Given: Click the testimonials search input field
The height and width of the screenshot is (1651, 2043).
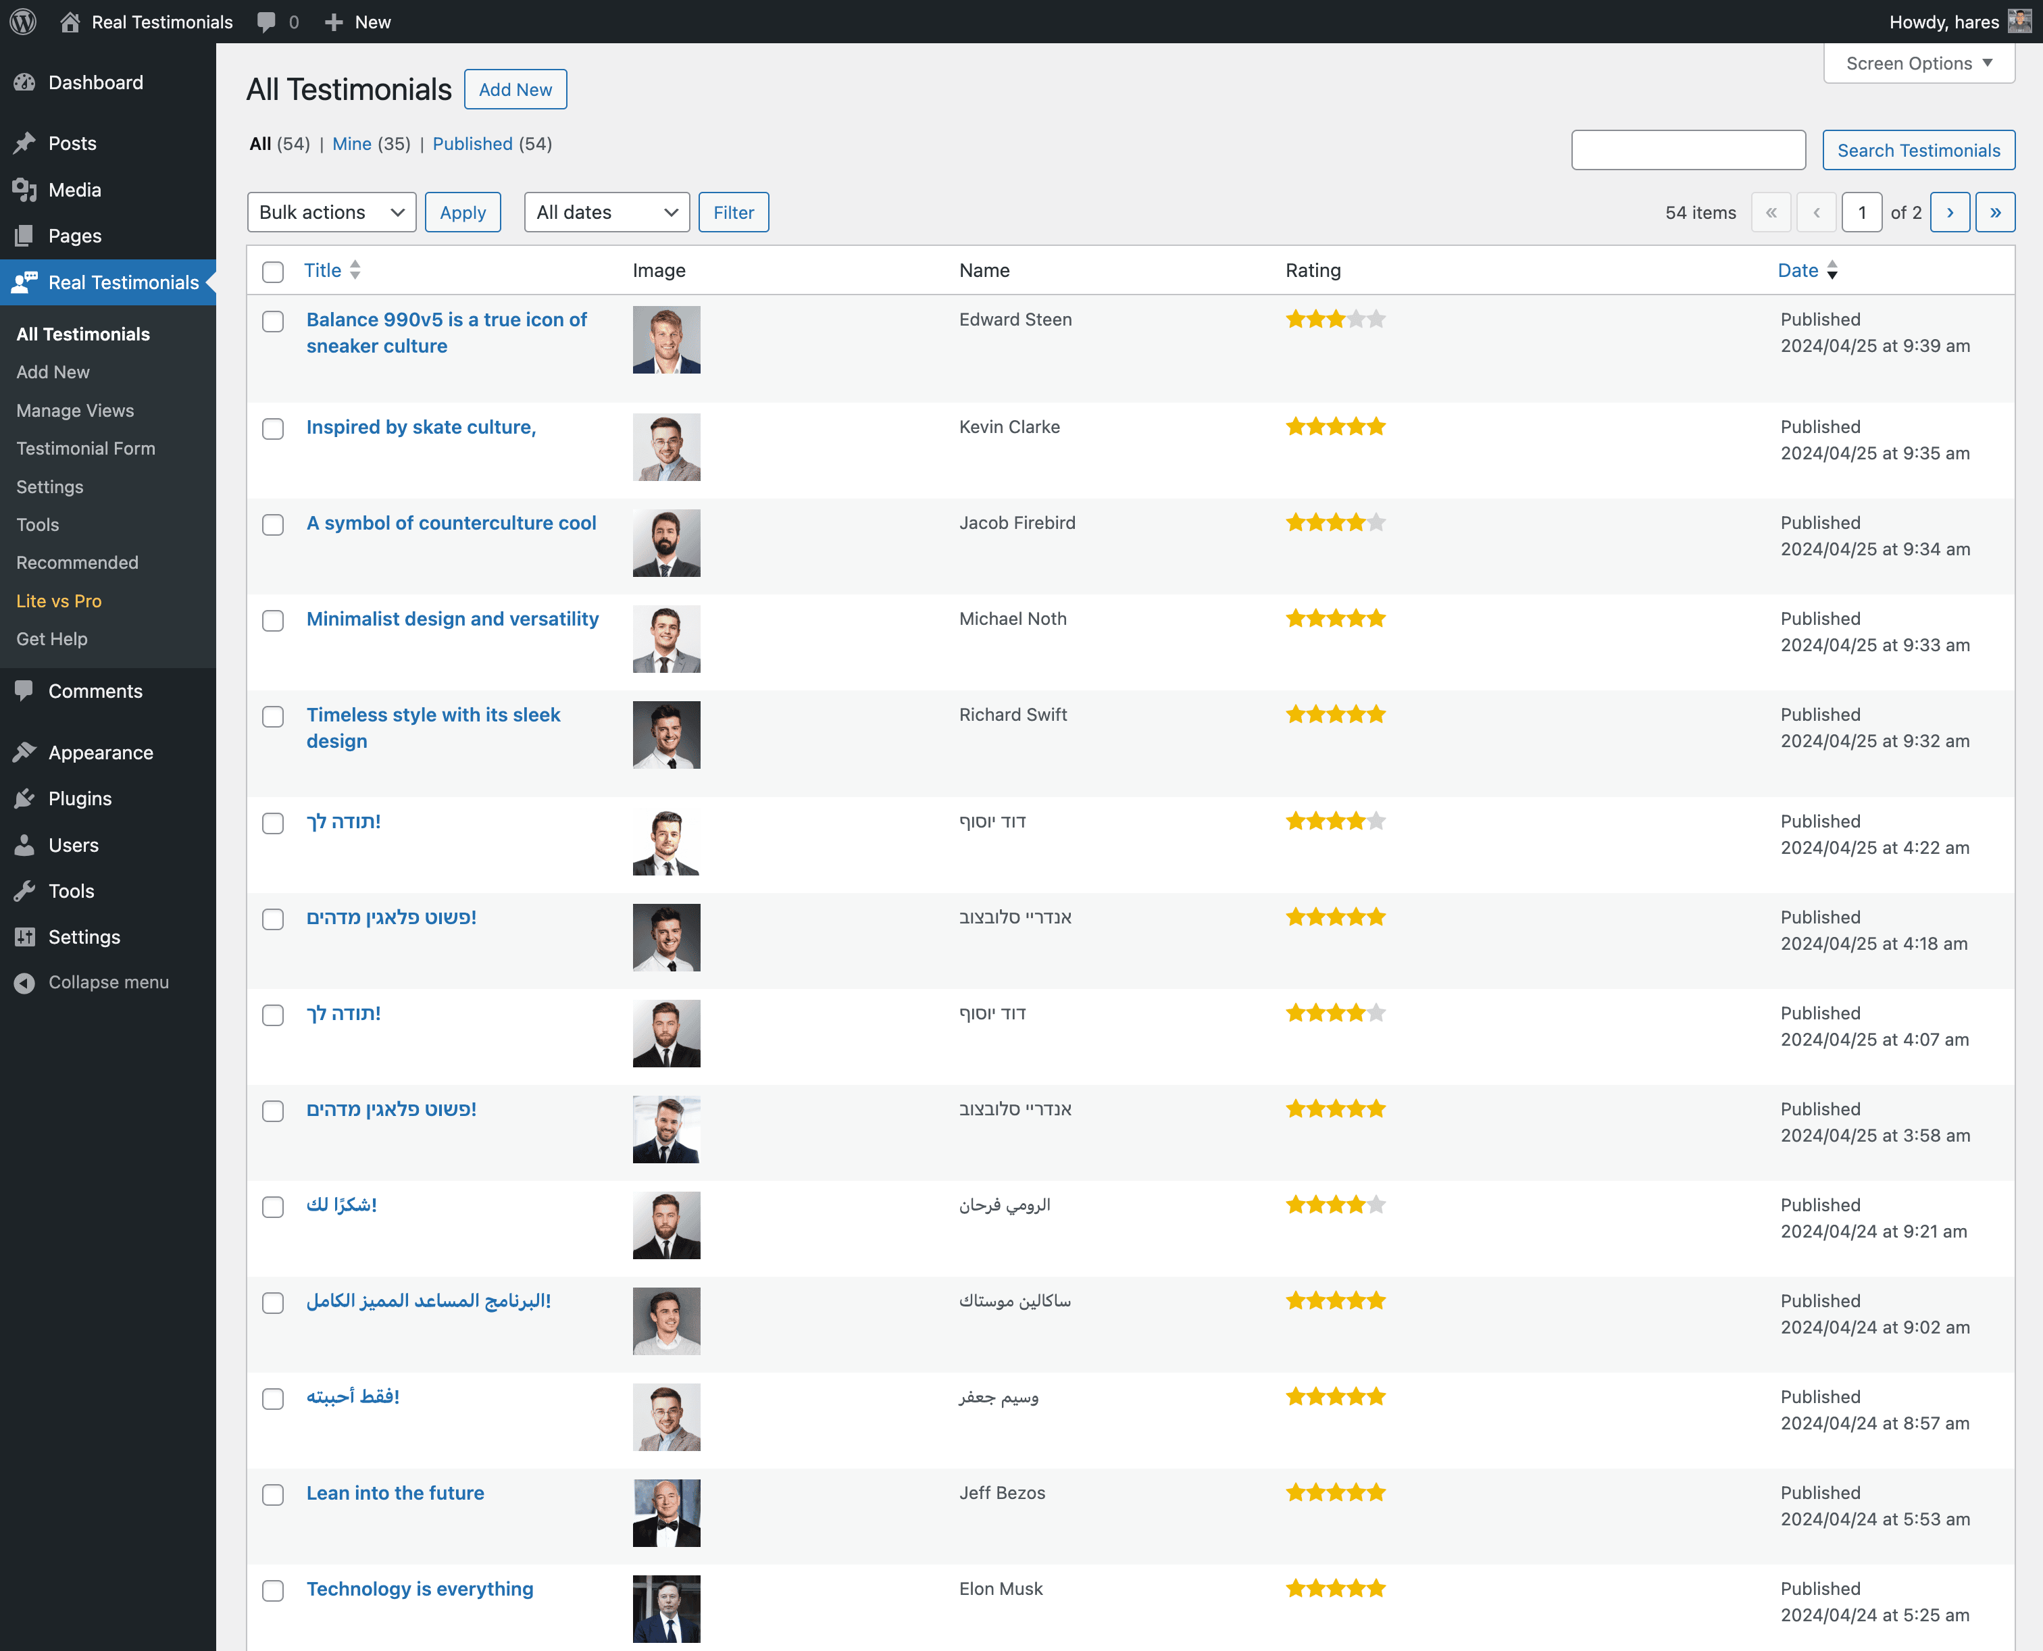Looking at the screenshot, I should tap(1688, 150).
